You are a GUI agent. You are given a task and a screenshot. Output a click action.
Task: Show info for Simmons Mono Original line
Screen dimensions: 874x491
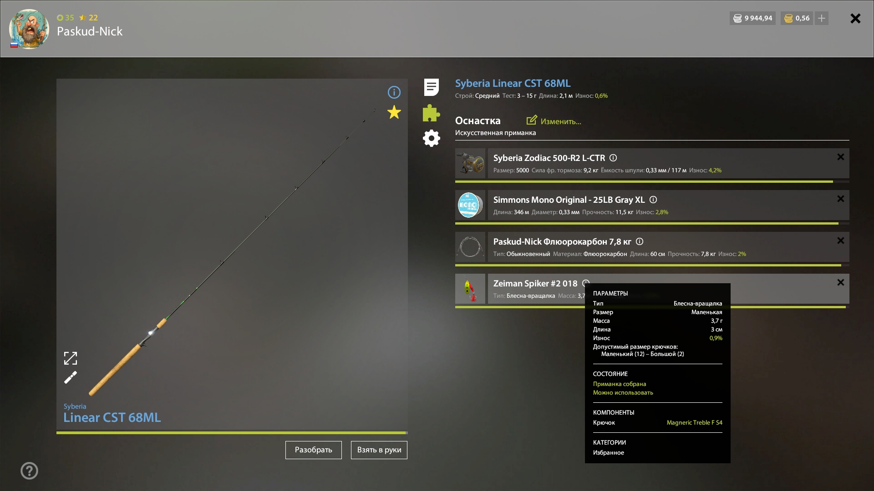[653, 200]
